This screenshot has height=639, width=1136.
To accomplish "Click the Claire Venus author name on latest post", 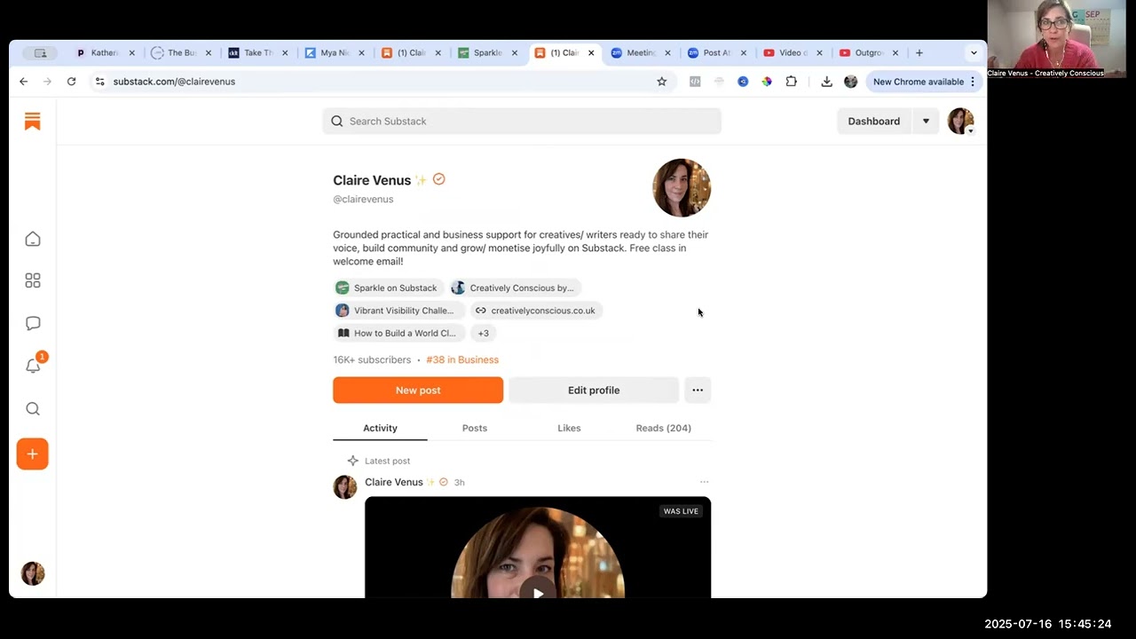I will pyautogui.click(x=394, y=483).
